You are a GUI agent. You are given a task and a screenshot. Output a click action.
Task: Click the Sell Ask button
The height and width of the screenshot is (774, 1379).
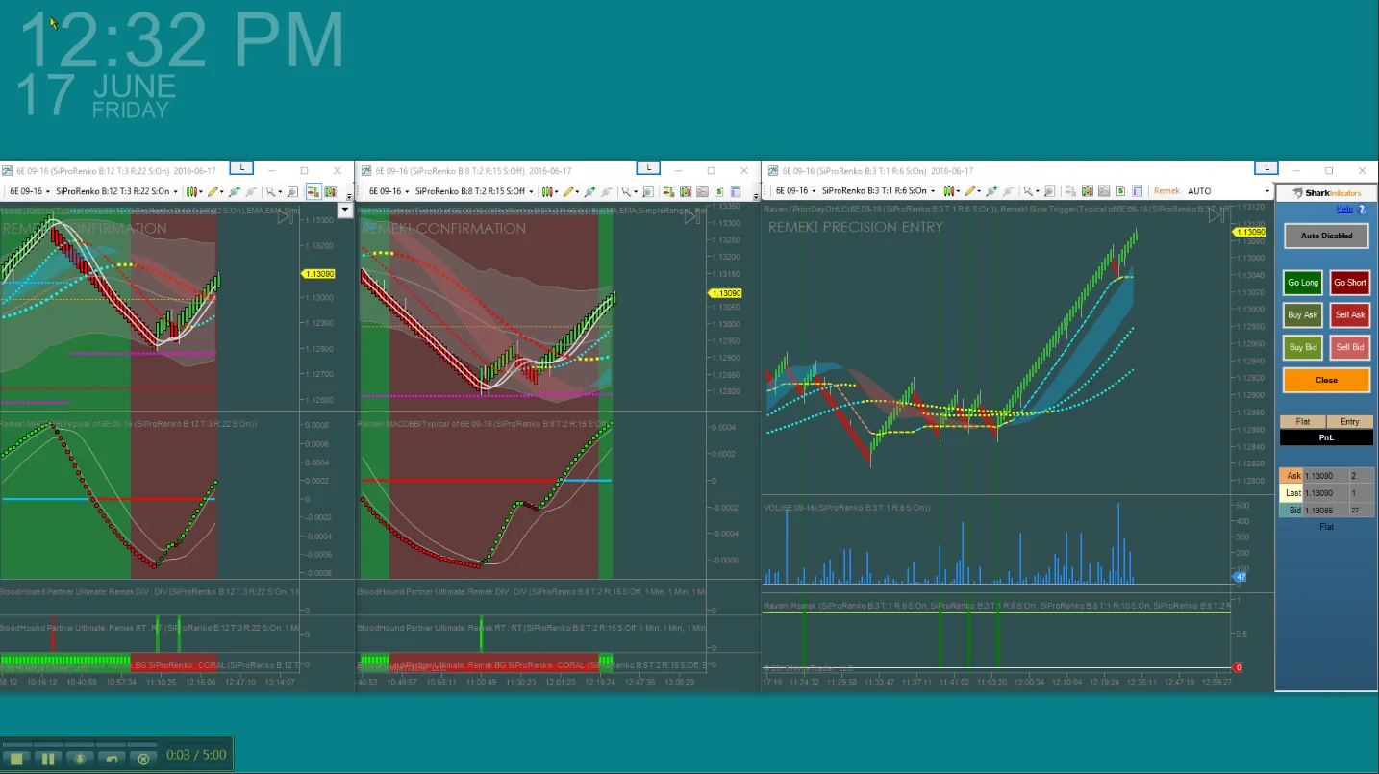tap(1349, 314)
